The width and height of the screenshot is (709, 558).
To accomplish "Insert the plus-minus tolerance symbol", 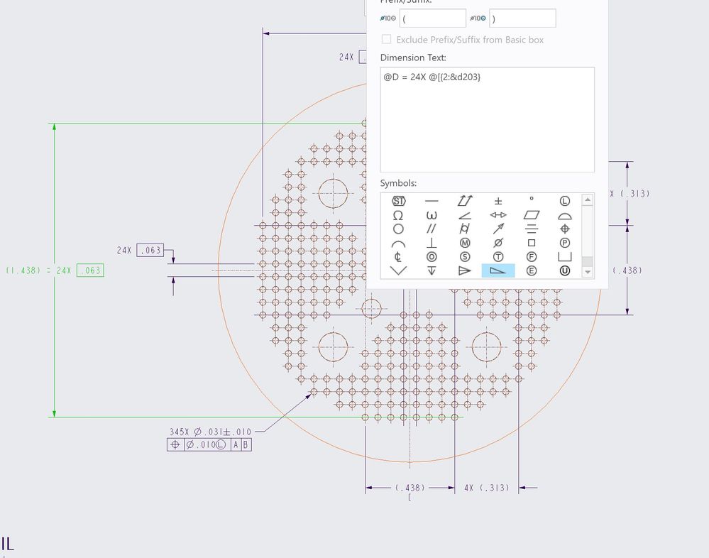I will [498, 201].
